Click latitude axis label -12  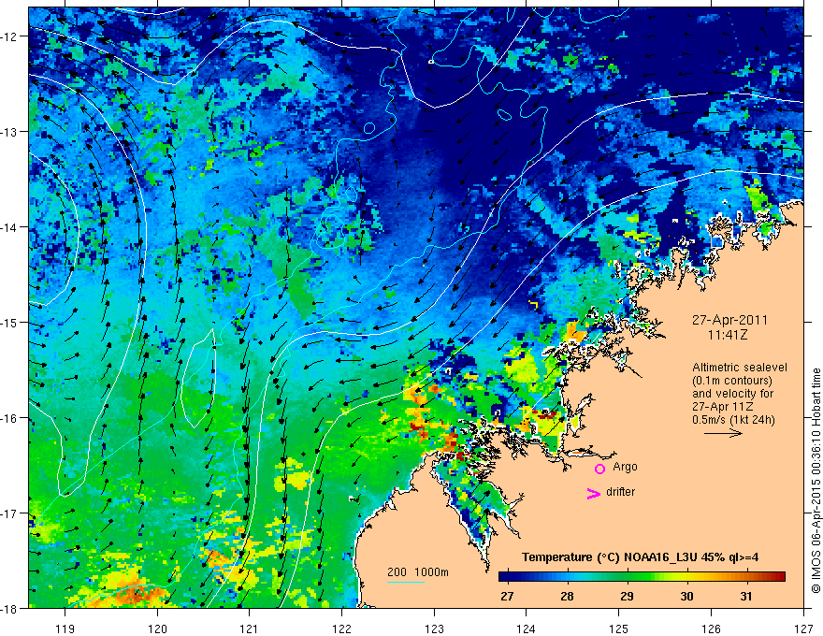point(9,36)
